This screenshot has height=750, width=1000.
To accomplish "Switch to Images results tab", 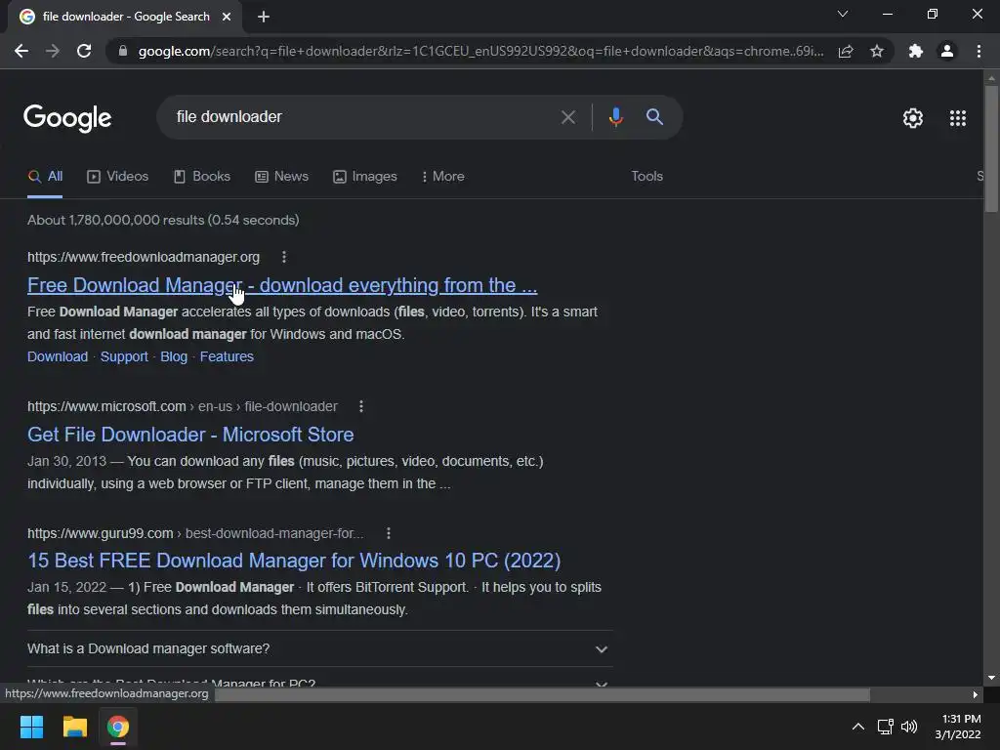I will click(x=365, y=177).
